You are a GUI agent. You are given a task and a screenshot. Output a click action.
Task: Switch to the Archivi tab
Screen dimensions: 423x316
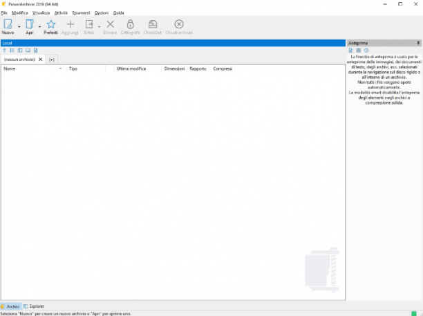[x=10, y=306]
